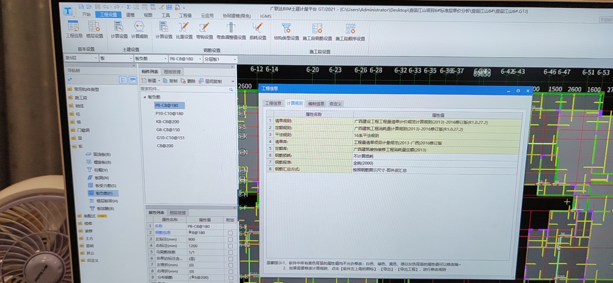The image size is (613, 283).
Task: Tick the 附加 checkbox for 右弯折(mm) row
Action: (231, 272)
